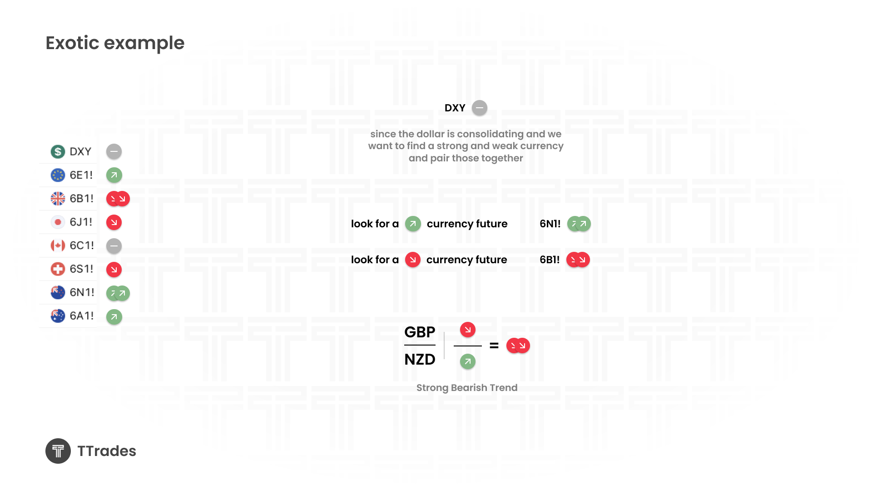
Task: Click the gray neutral indicator beside 6C1!
Action: click(114, 246)
